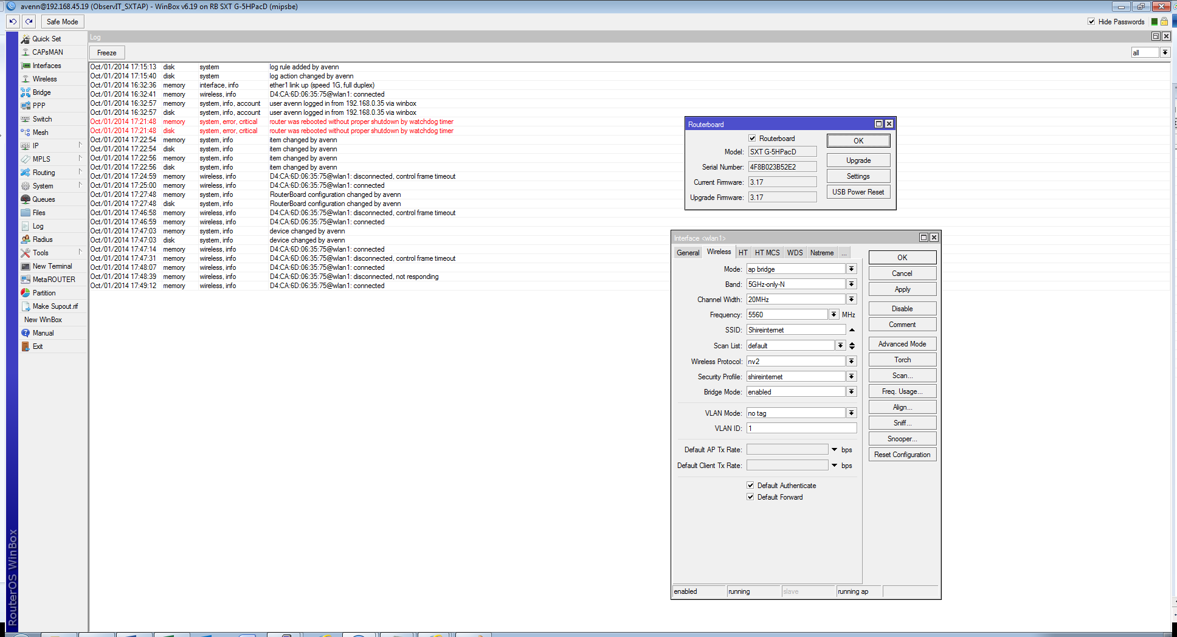Click the Freeze button in Log
The width and height of the screenshot is (1177, 637).
tap(106, 53)
